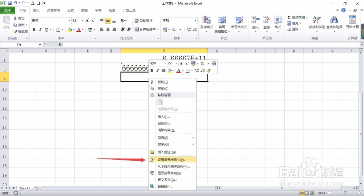The image size is (364, 196).
Task: Increase font size in the ribbon
Action: tap(87, 20)
